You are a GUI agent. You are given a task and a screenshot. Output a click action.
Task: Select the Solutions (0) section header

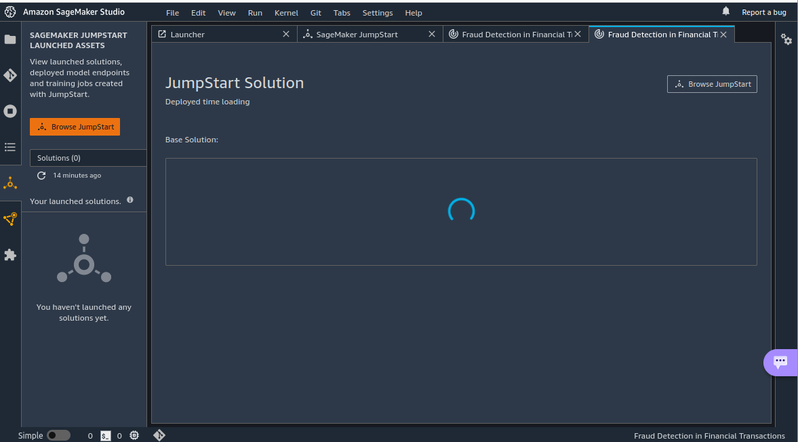[88, 158]
